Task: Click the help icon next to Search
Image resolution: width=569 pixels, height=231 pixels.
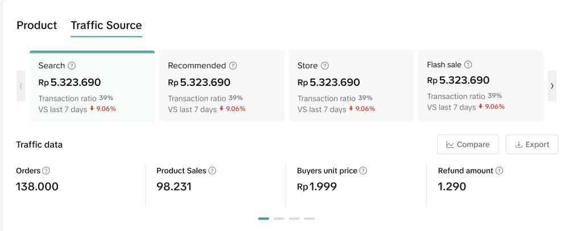Action: [72, 65]
